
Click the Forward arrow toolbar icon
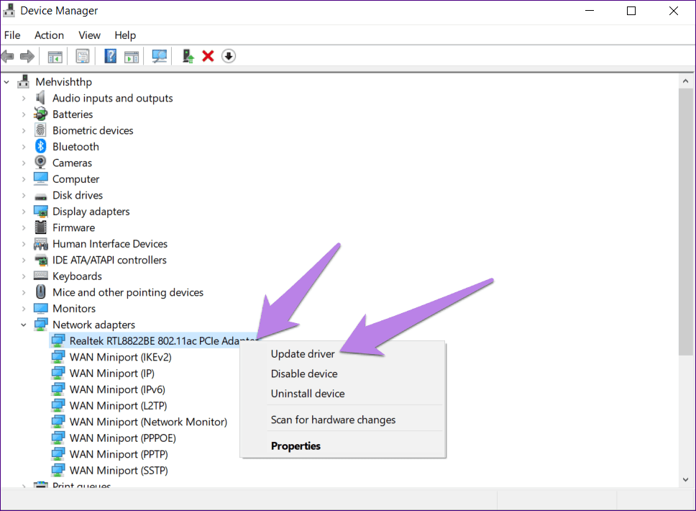point(27,56)
